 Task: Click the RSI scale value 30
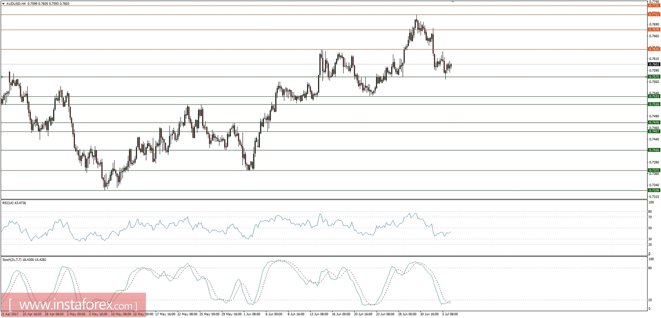click(x=650, y=239)
